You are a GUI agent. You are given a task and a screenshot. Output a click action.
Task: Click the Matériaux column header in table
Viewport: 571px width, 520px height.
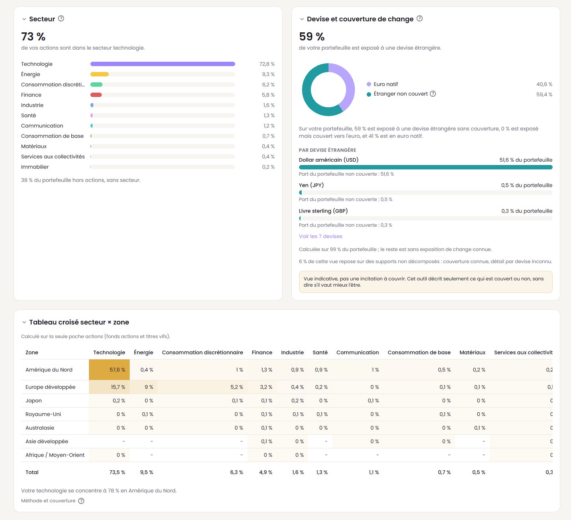473,352
